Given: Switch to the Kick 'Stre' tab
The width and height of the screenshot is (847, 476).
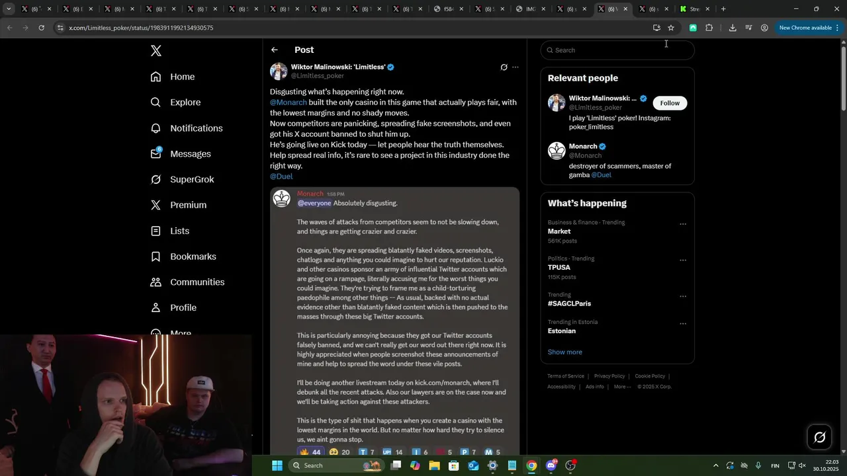Looking at the screenshot, I should pyautogui.click(x=694, y=9).
